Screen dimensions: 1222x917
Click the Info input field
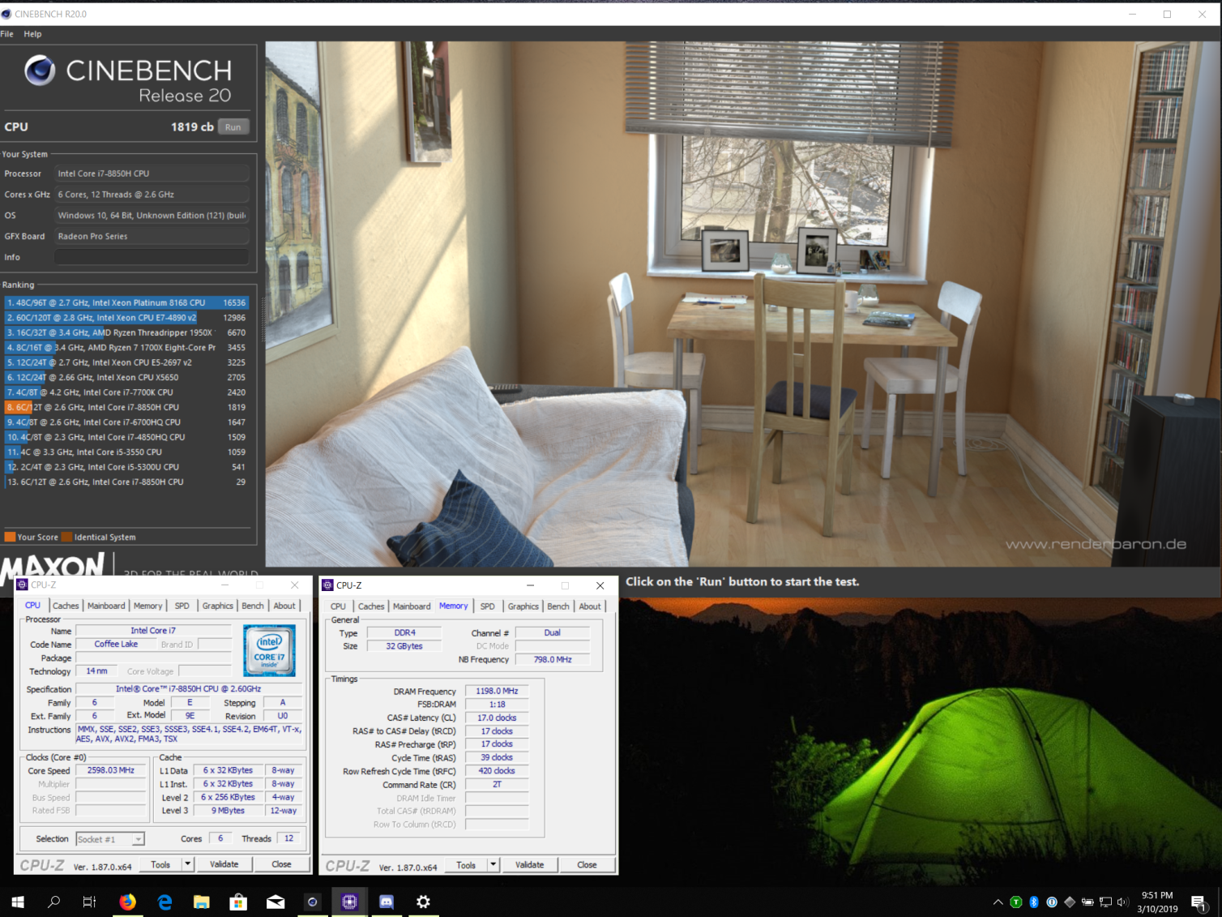[152, 257]
